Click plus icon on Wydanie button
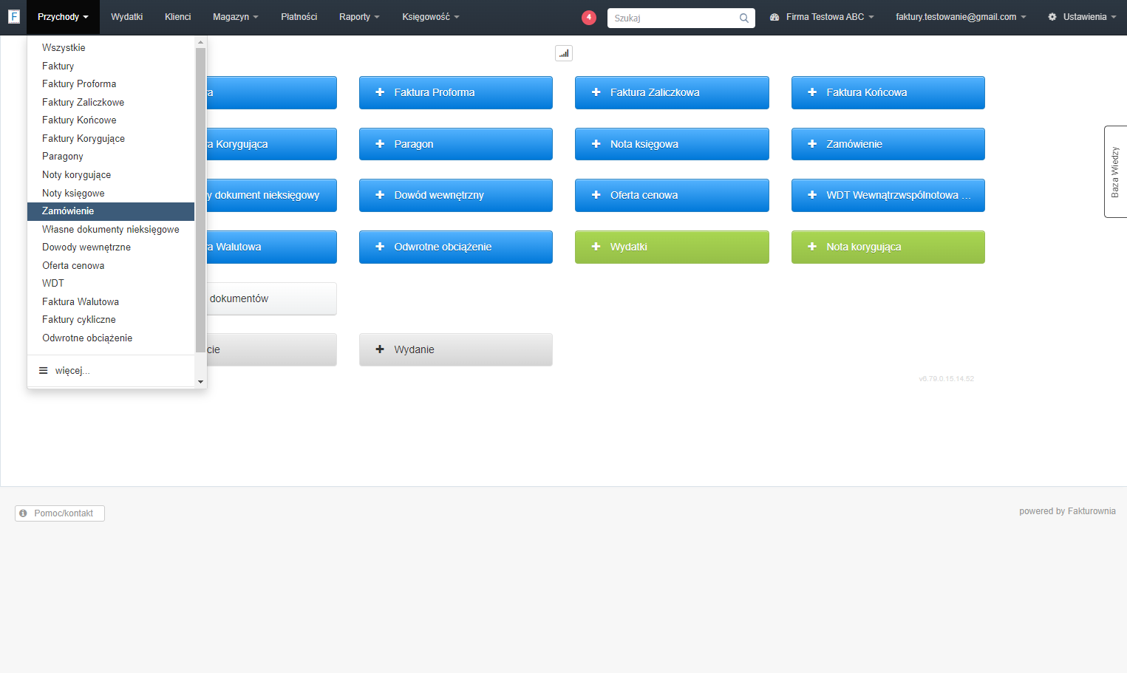This screenshot has height=673, width=1127. coord(380,349)
